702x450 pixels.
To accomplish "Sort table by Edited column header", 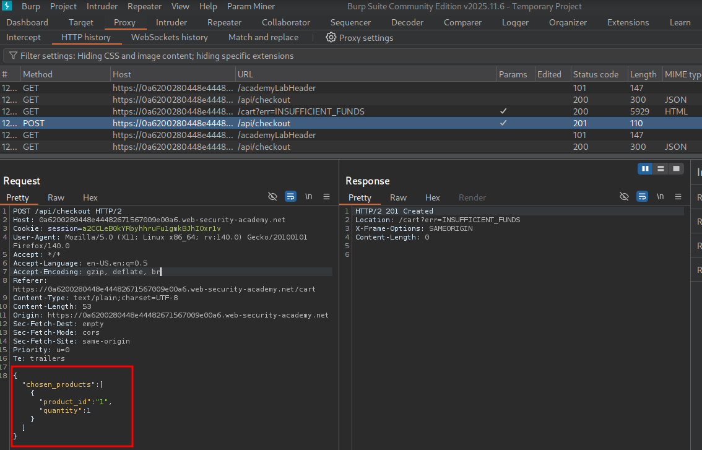I will (x=552, y=74).
